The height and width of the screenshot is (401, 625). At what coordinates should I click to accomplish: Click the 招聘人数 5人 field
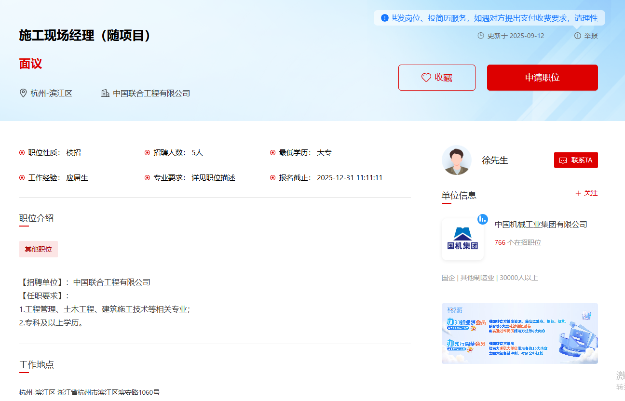click(174, 153)
